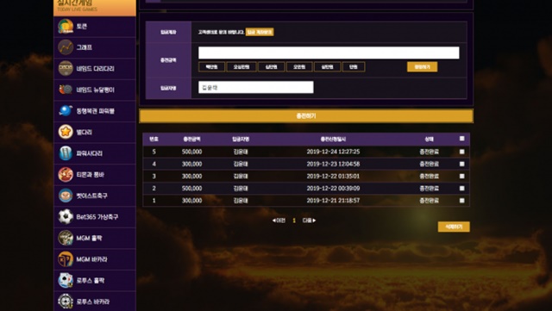Open the graph (그래프) game icon
This screenshot has height=311, width=552.
[66, 47]
